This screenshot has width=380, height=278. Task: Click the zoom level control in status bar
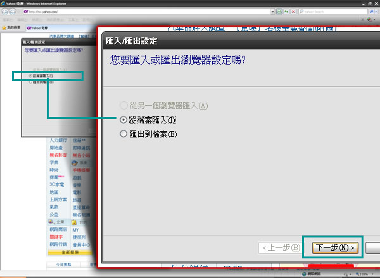coord(364,274)
